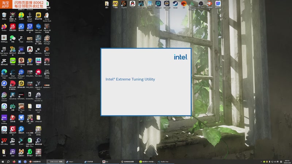Open the Recycle Bin desktop icon

click(x=4, y=16)
